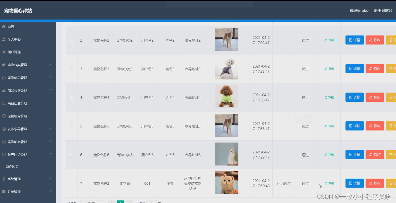Click the 宠物猫 category cell
396x203 pixels.
pos(124,183)
